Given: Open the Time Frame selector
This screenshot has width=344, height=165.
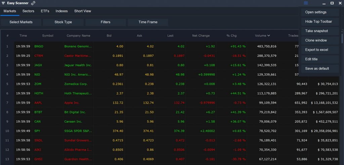Looking at the screenshot, I should coord(148,22).
